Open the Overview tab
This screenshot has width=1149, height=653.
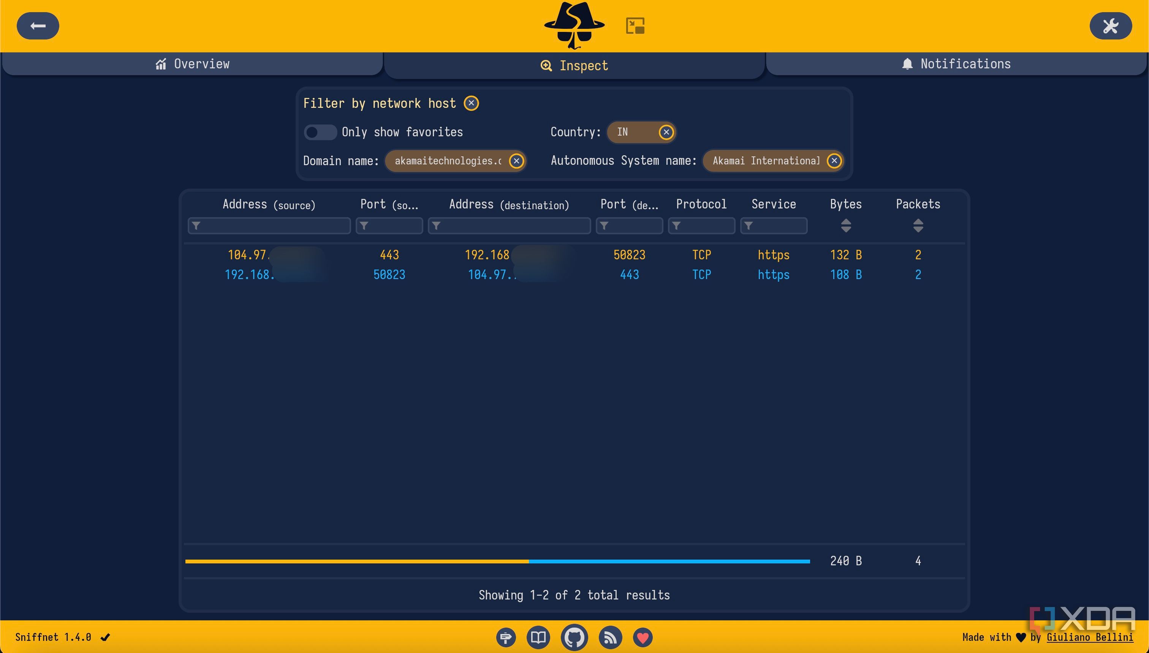point(193,64)
